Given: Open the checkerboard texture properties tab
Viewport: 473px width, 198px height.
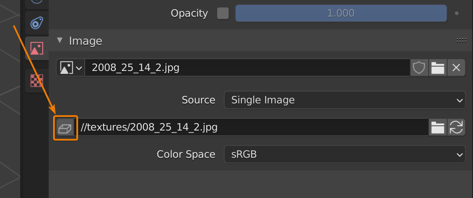Looking at the screenshot, I should [x=36, y=81].
